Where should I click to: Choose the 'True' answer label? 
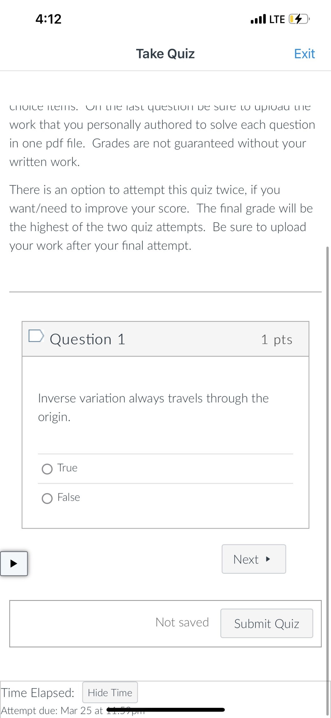[67, 468]
